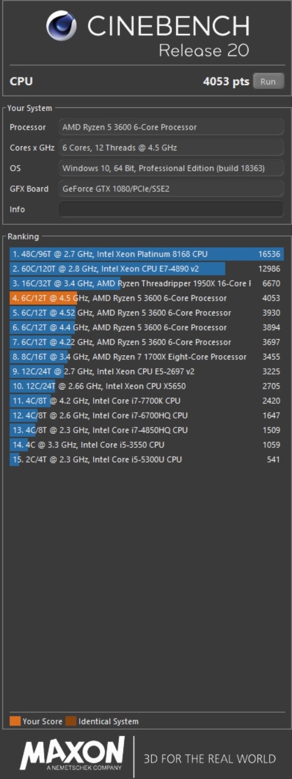The width and height of the screenshot is (292, 779).
Task: Click the Cinebench sphere logo icon
Action: [x=62, y=28]
